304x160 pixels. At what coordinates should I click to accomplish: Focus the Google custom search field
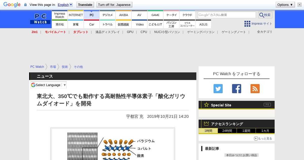[x=227, y=15]
